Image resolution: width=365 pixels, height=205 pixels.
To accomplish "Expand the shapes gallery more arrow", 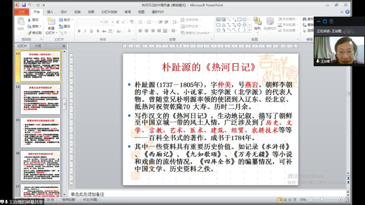I will pos(249,31).
